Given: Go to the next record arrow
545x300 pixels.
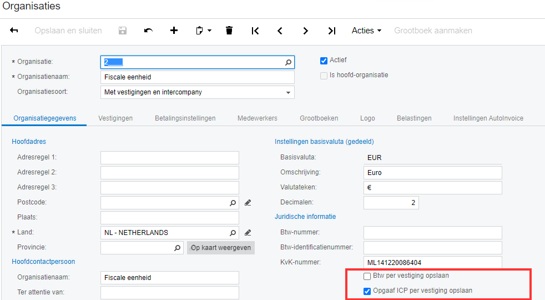Looking at the screenshot, I should click(305, 31).
